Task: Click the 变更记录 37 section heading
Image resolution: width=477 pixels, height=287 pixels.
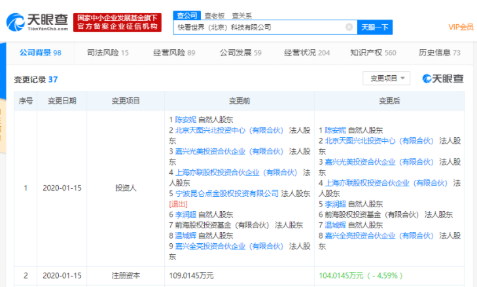Action: [x=36, y=80]
